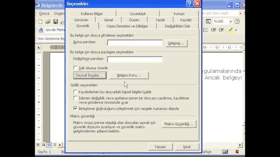Click the ruler tab selector L icon
The image size is (280, 157).
tap(39, 48)
